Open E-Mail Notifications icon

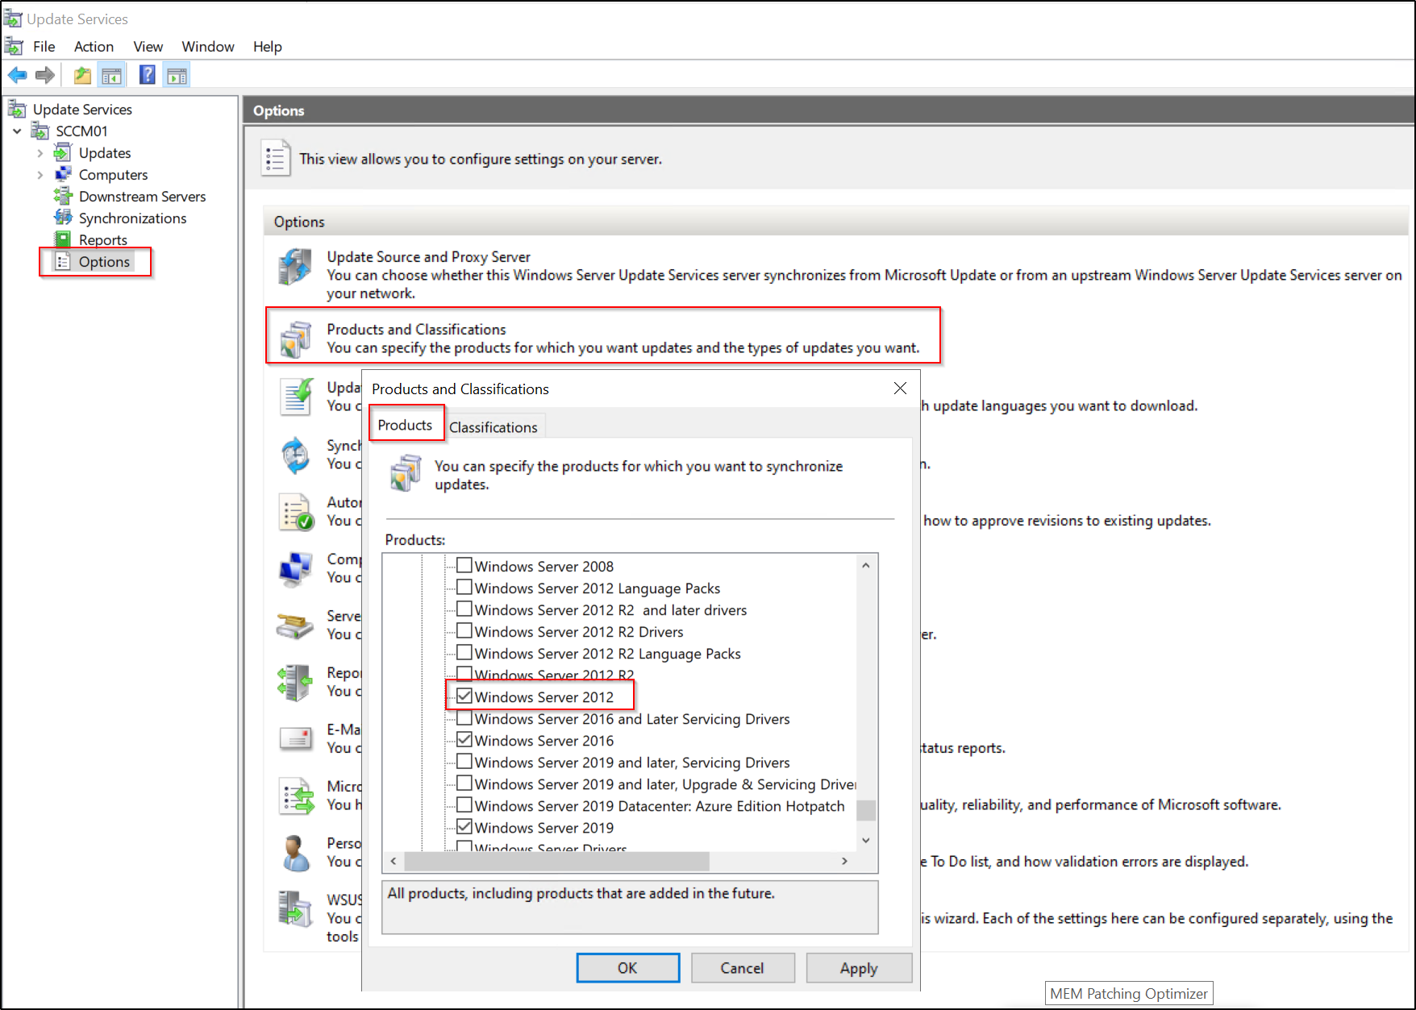[x=295, y=738]
